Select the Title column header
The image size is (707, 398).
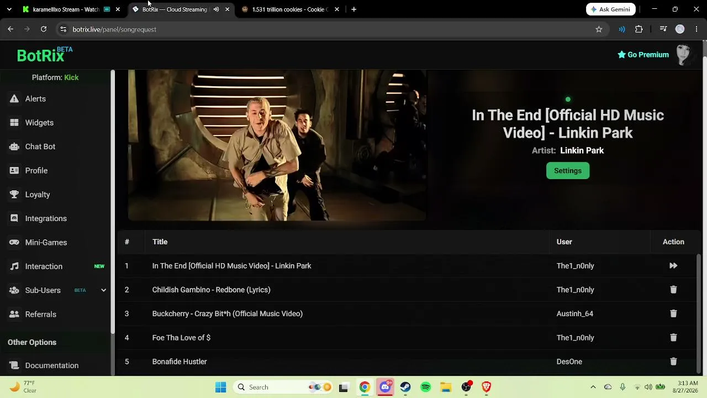160,242
